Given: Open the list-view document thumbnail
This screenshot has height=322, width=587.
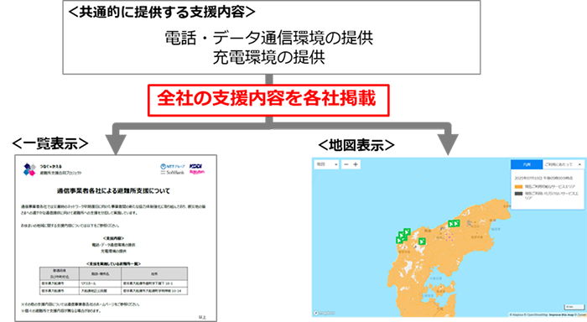Looking at the screenshot, I should (x=116, y=238).
